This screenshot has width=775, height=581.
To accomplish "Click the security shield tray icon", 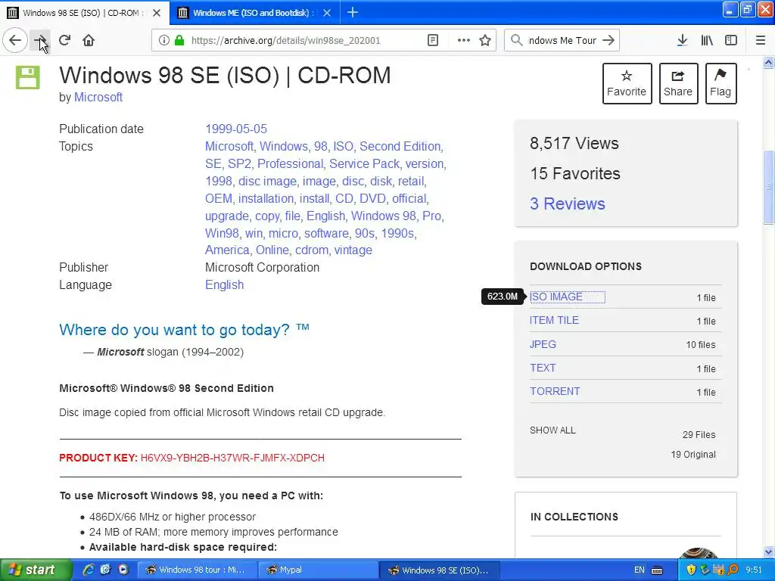I will 691,570.
